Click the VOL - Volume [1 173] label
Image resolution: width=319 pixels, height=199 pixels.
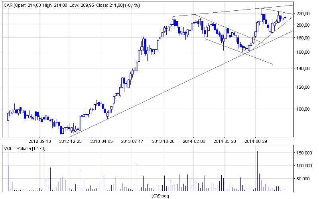coord(25,148)
